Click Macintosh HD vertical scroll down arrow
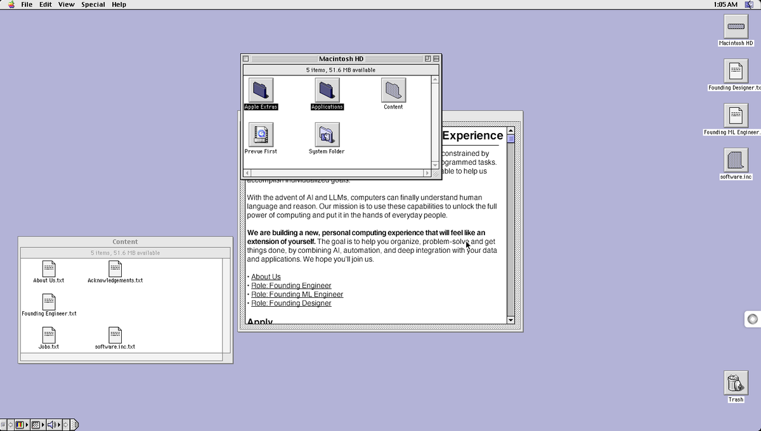This screenshot has width=761, height=431. pos(435,164)
